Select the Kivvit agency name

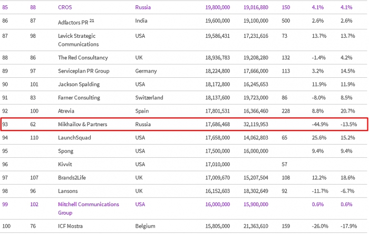(x=66, y=165)
